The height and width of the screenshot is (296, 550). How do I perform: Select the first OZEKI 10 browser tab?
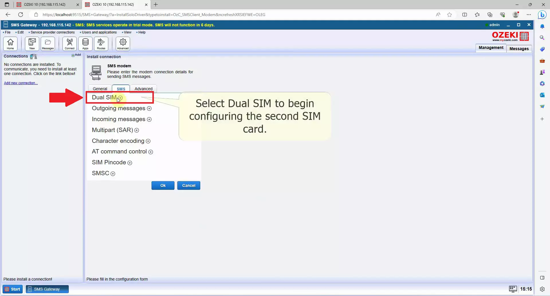pos(48,5)
